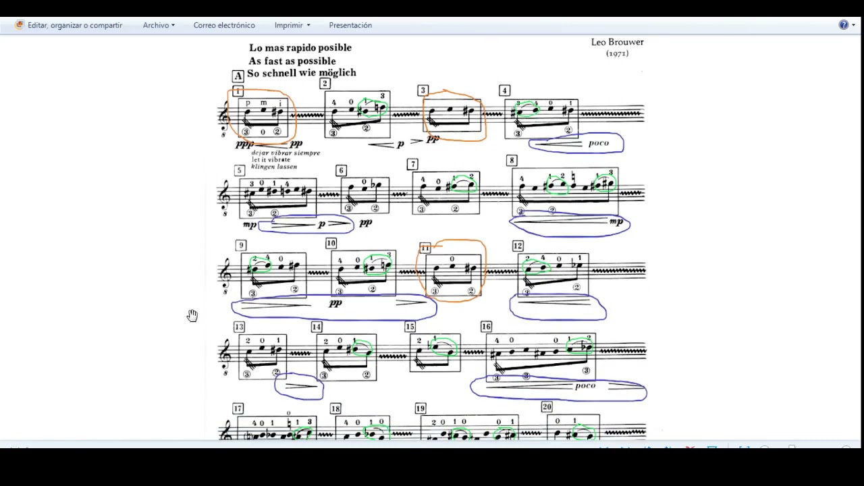Screen dimensions: 864x486
Task: Click the measure number 12 label
Action: pos(518,246)
